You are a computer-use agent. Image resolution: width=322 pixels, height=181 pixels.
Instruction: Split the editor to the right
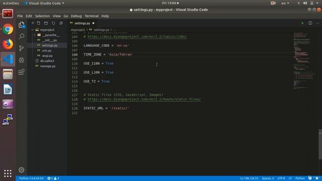click(310, 23)
